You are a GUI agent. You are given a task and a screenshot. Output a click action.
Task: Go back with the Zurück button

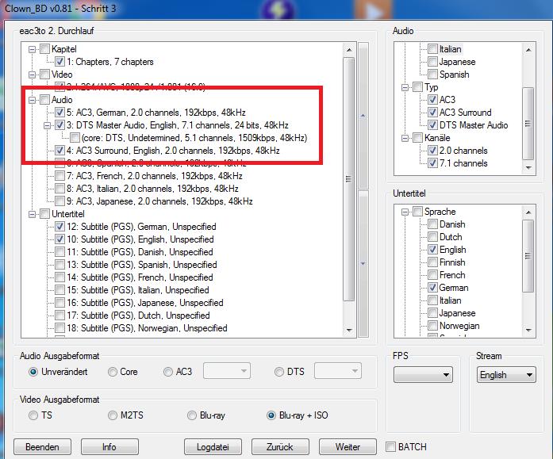click(x=281, y=447)
